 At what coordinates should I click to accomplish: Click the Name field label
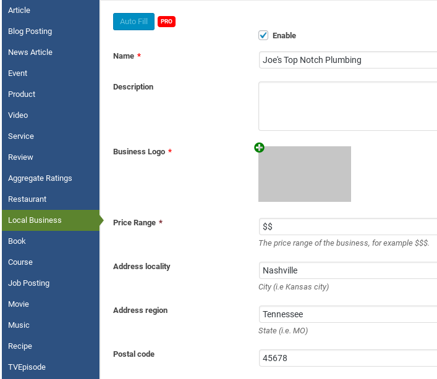pyautogui.click(x=124, y=56)
